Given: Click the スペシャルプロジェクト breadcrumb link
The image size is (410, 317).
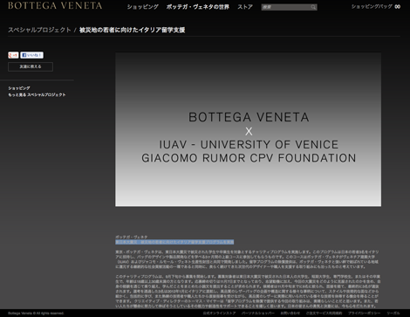Looking at the screenshot, I should (39, 30).
